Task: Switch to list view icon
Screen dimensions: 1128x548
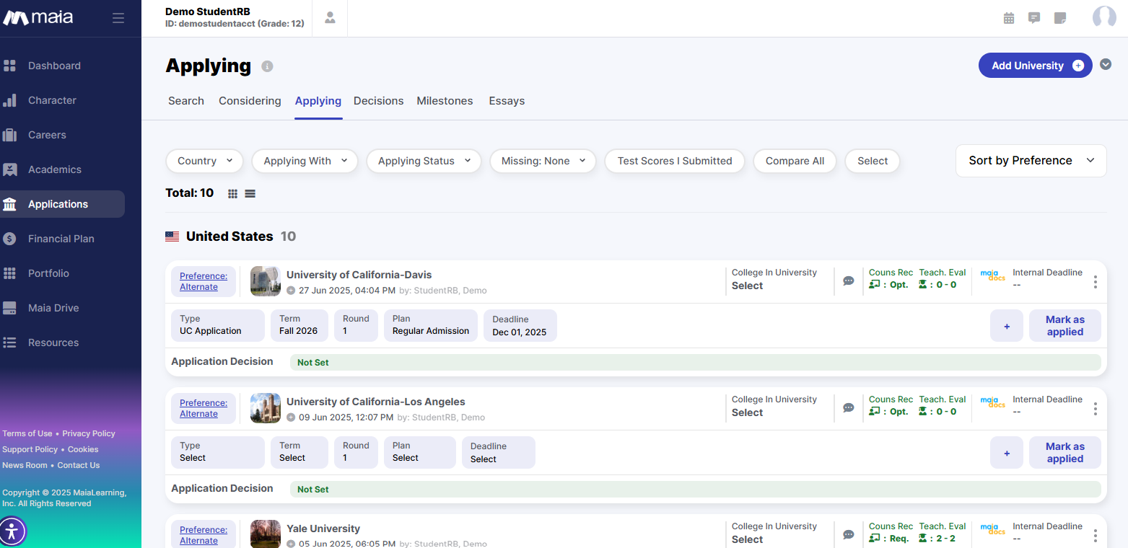Action: coord(250,194)
